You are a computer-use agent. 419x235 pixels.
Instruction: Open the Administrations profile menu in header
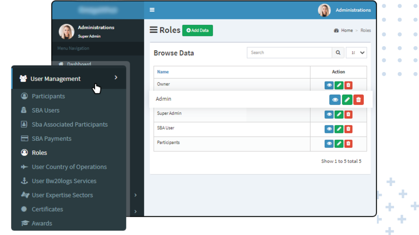(x=345, y=10)
